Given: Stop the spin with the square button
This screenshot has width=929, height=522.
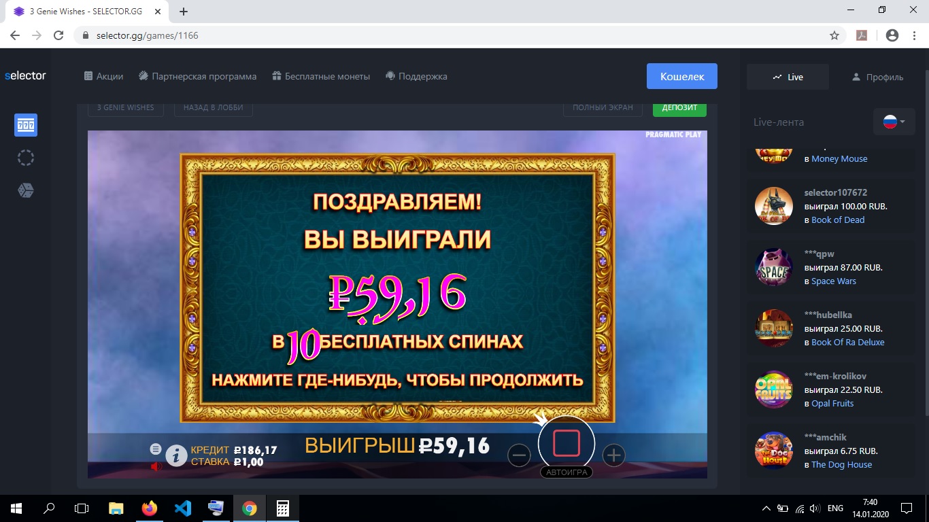Looking at the screenshot, I should tap(567, 443).
